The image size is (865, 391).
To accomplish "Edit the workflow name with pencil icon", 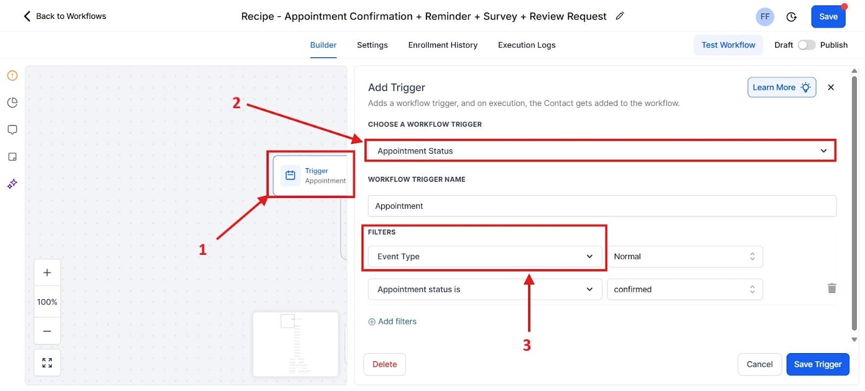I will (x=620, y=16).
